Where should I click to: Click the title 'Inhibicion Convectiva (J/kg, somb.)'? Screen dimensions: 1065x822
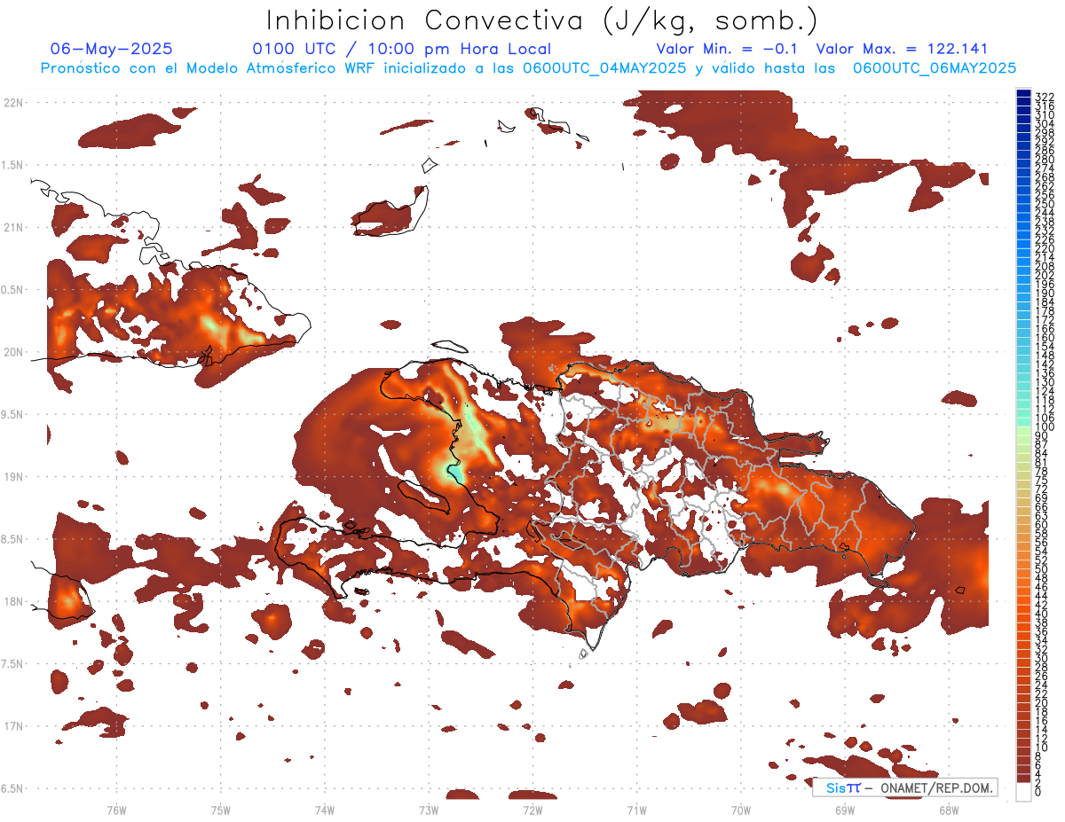(542, 20)
